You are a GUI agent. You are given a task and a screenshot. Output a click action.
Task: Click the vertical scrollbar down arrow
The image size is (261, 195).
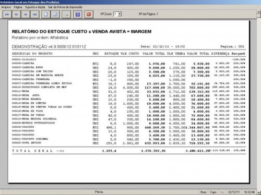pyautogui.click(x=259, y=192)
